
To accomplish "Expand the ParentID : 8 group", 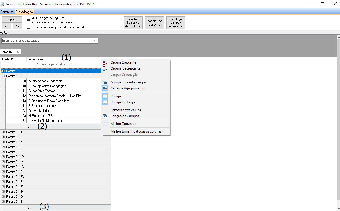I will pos(4,147).
